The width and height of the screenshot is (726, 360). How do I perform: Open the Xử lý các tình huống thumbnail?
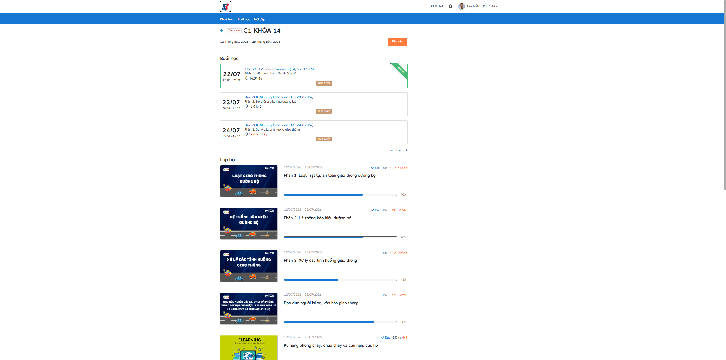click(x=249, y=266)
